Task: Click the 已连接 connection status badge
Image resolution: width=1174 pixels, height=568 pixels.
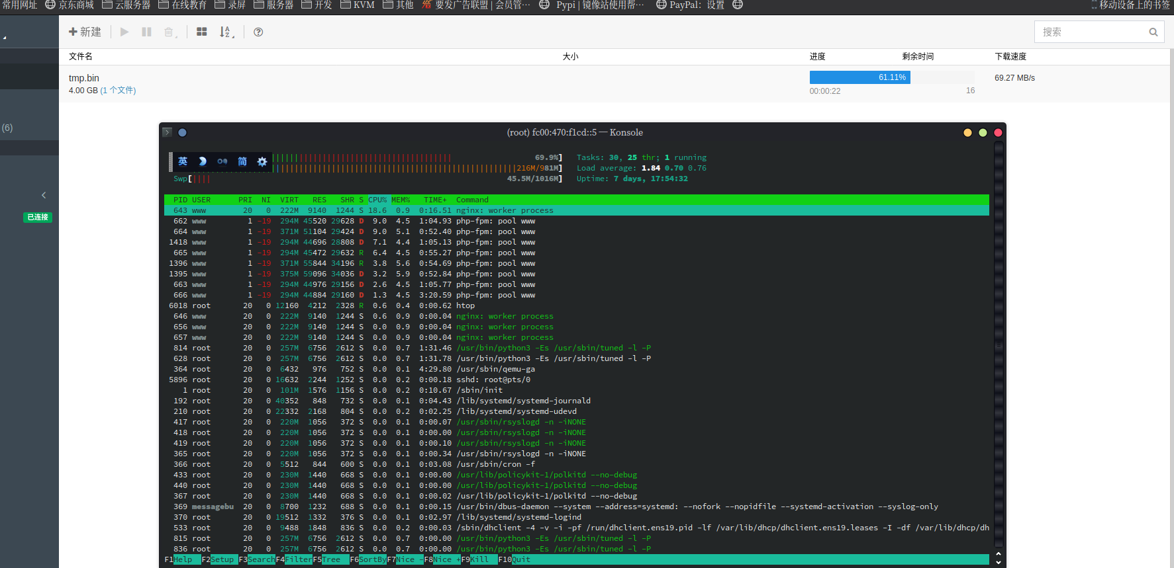Action: (x=38, y=217)
